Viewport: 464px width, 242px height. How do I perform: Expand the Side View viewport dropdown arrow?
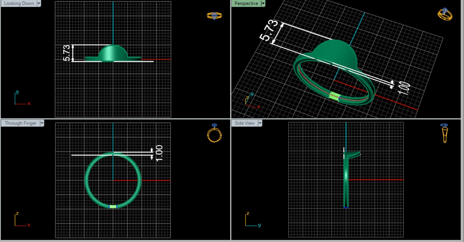(260, 123)
